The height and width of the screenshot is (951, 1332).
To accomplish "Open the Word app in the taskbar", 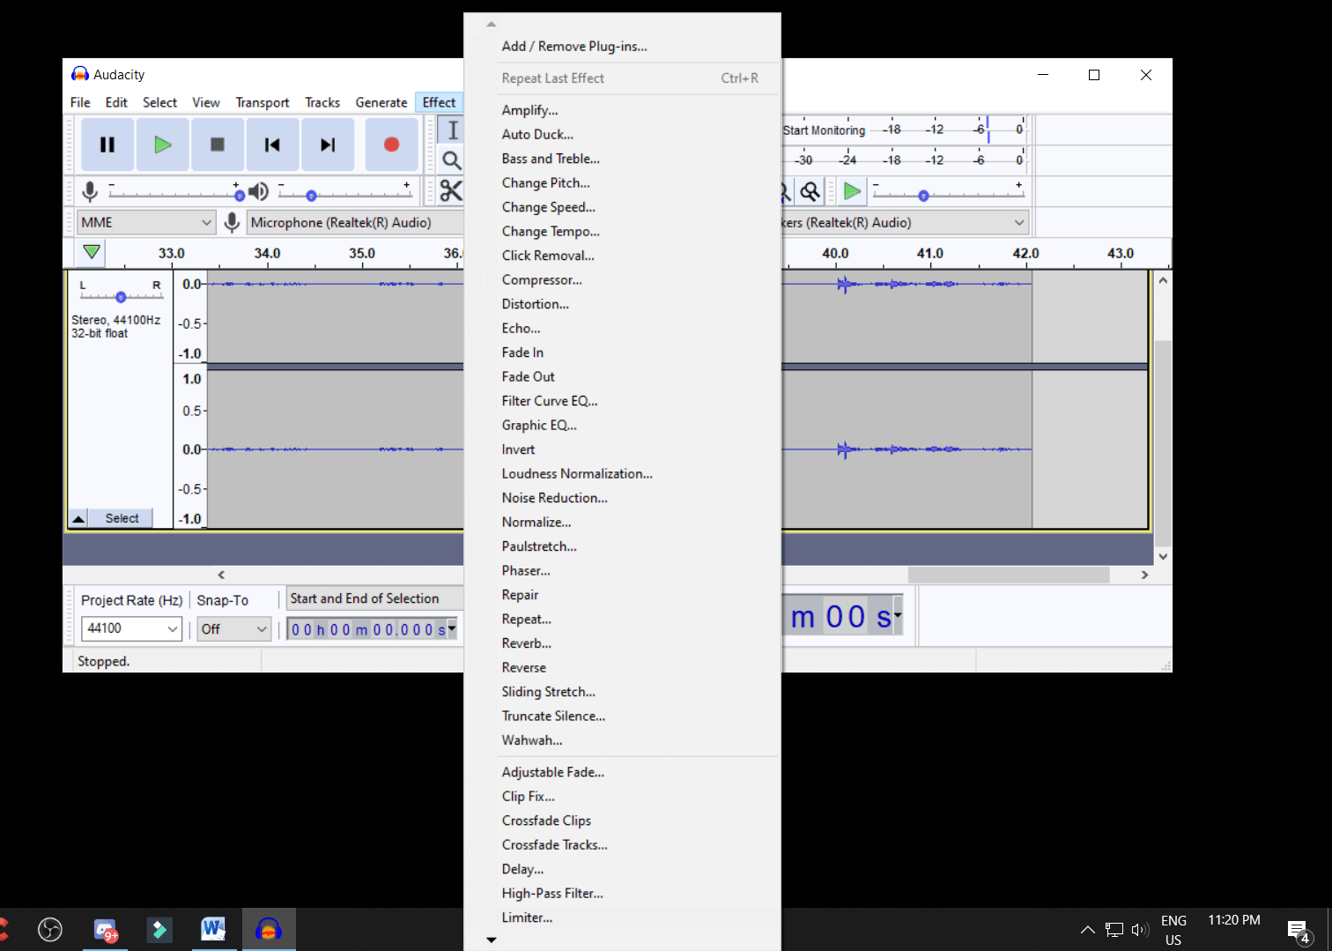I will (x=212, y=929).
